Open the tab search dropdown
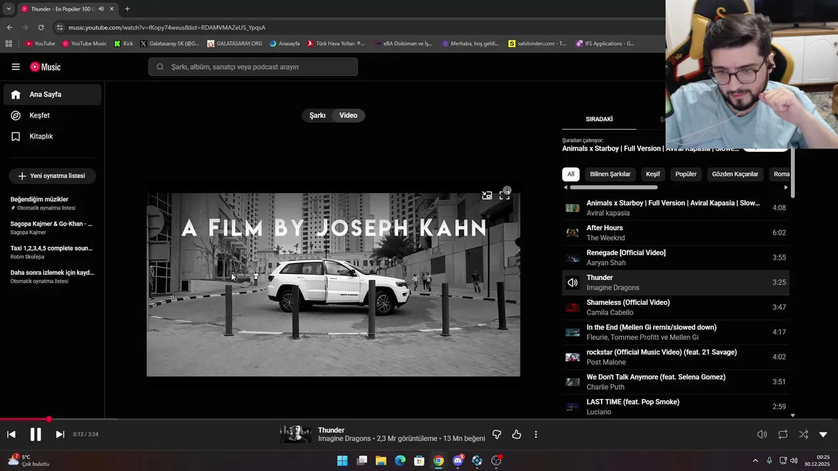Screen dimensions: 838x471 click(x=9, y=9)
